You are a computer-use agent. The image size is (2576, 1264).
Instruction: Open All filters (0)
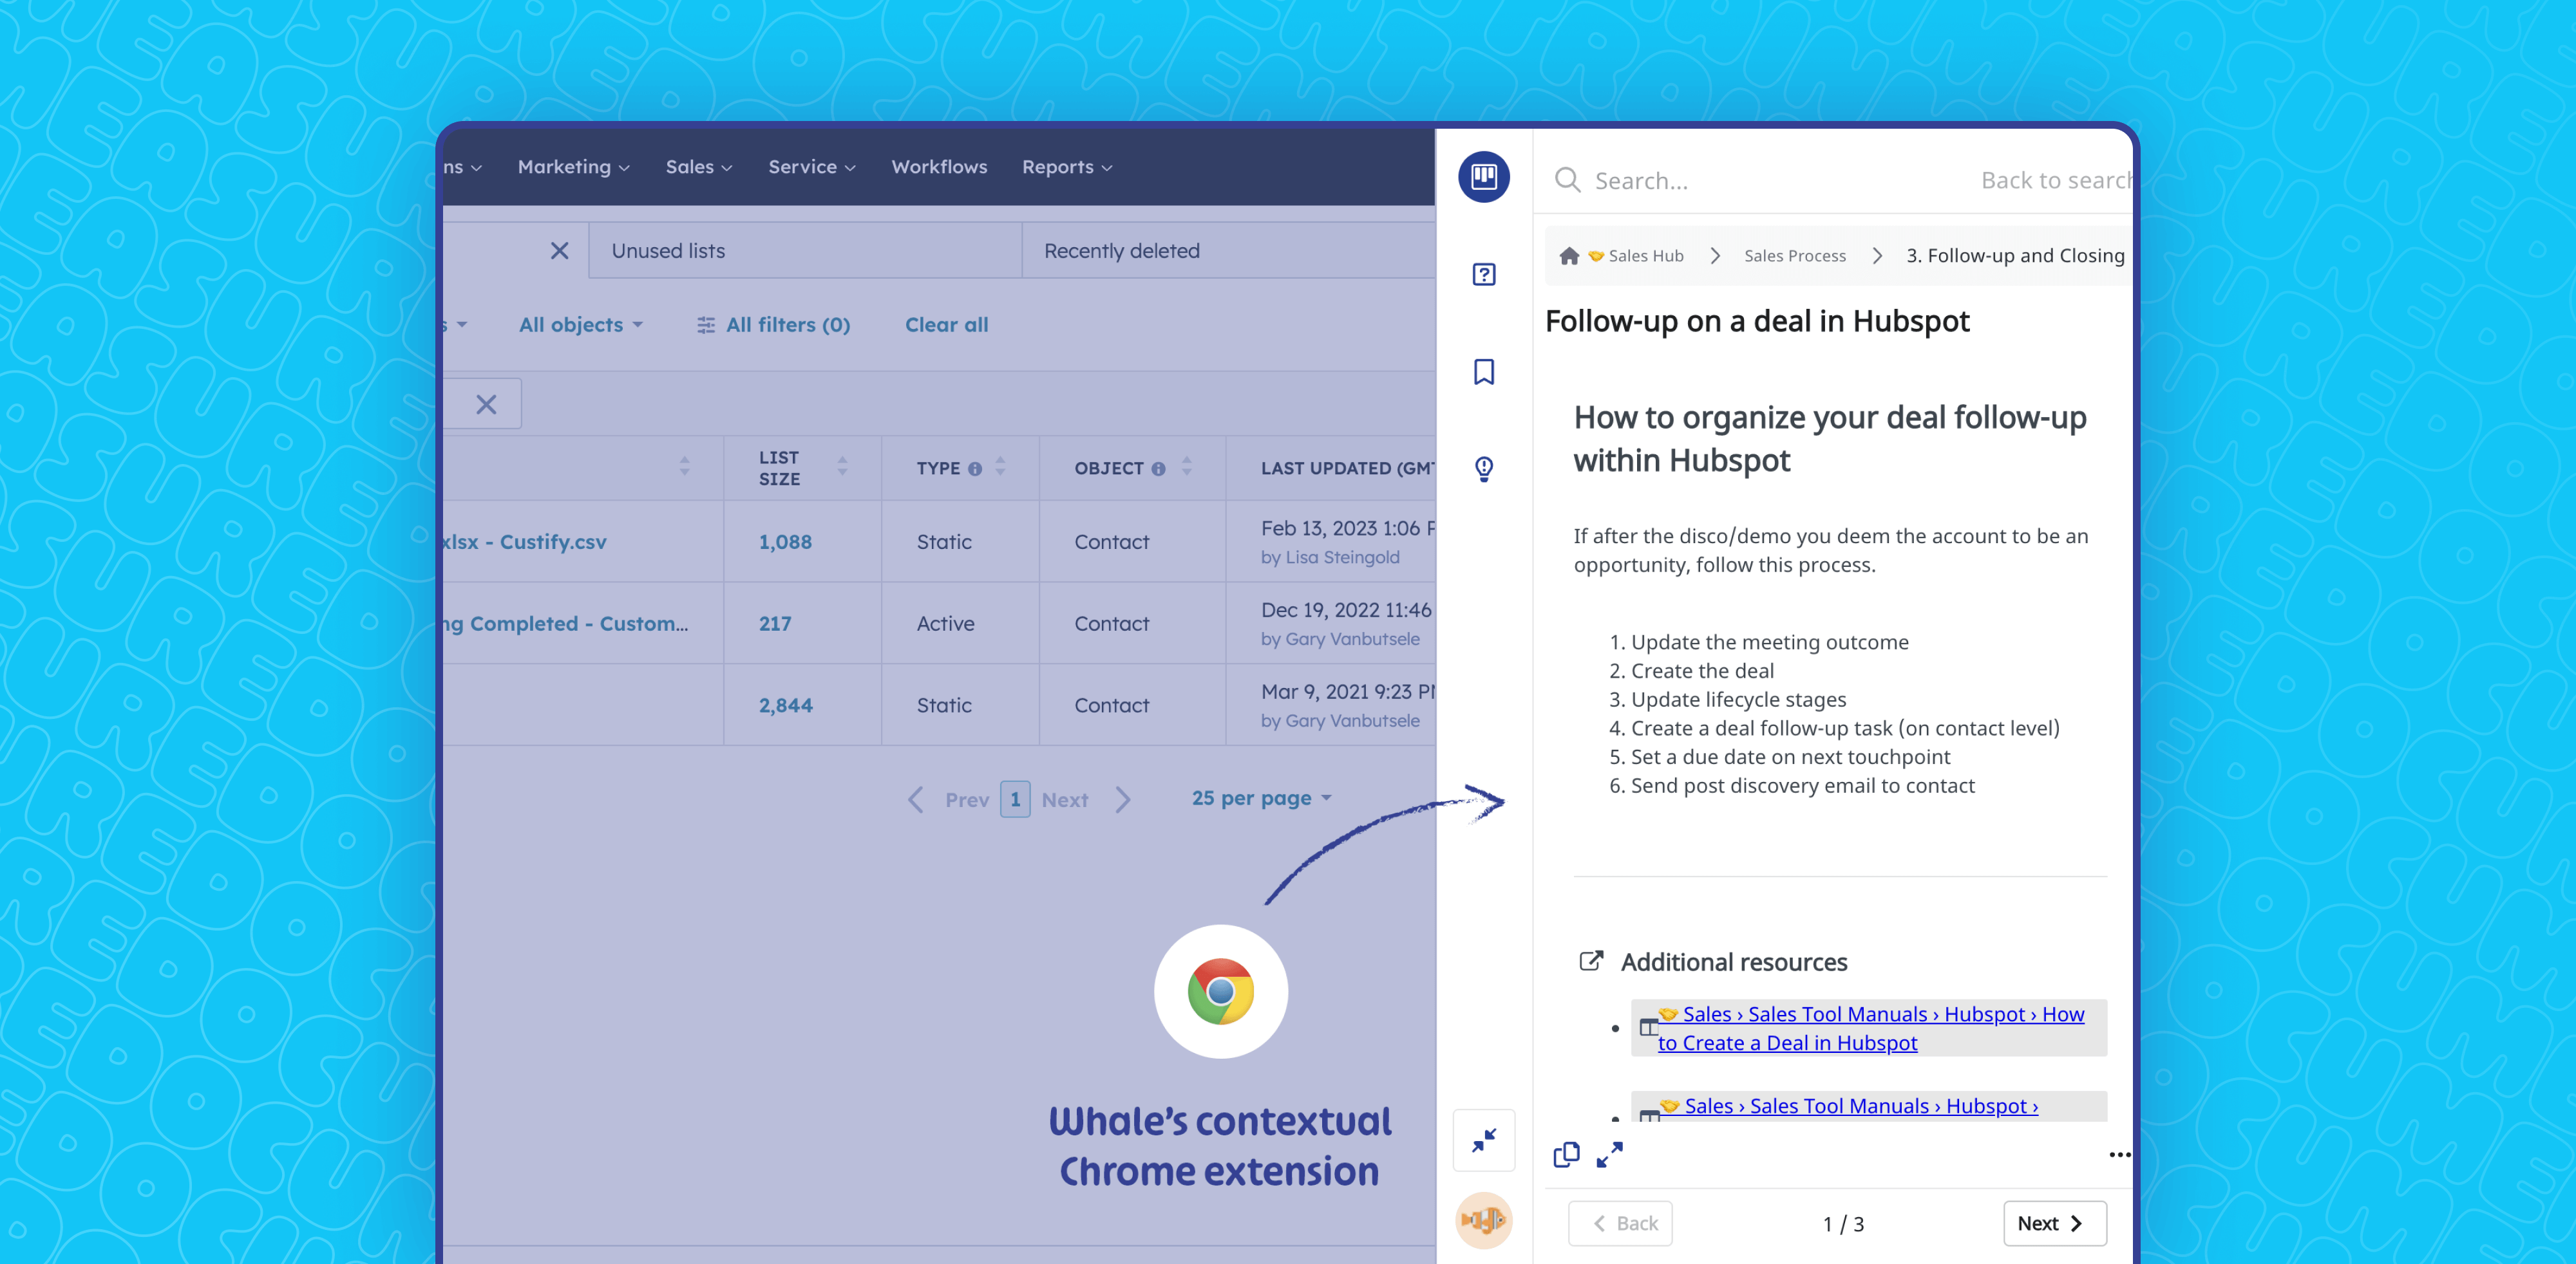[773, 325]
